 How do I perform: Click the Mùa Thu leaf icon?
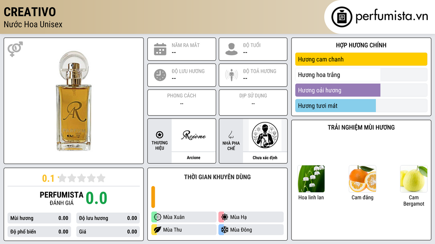coord(158,230)
